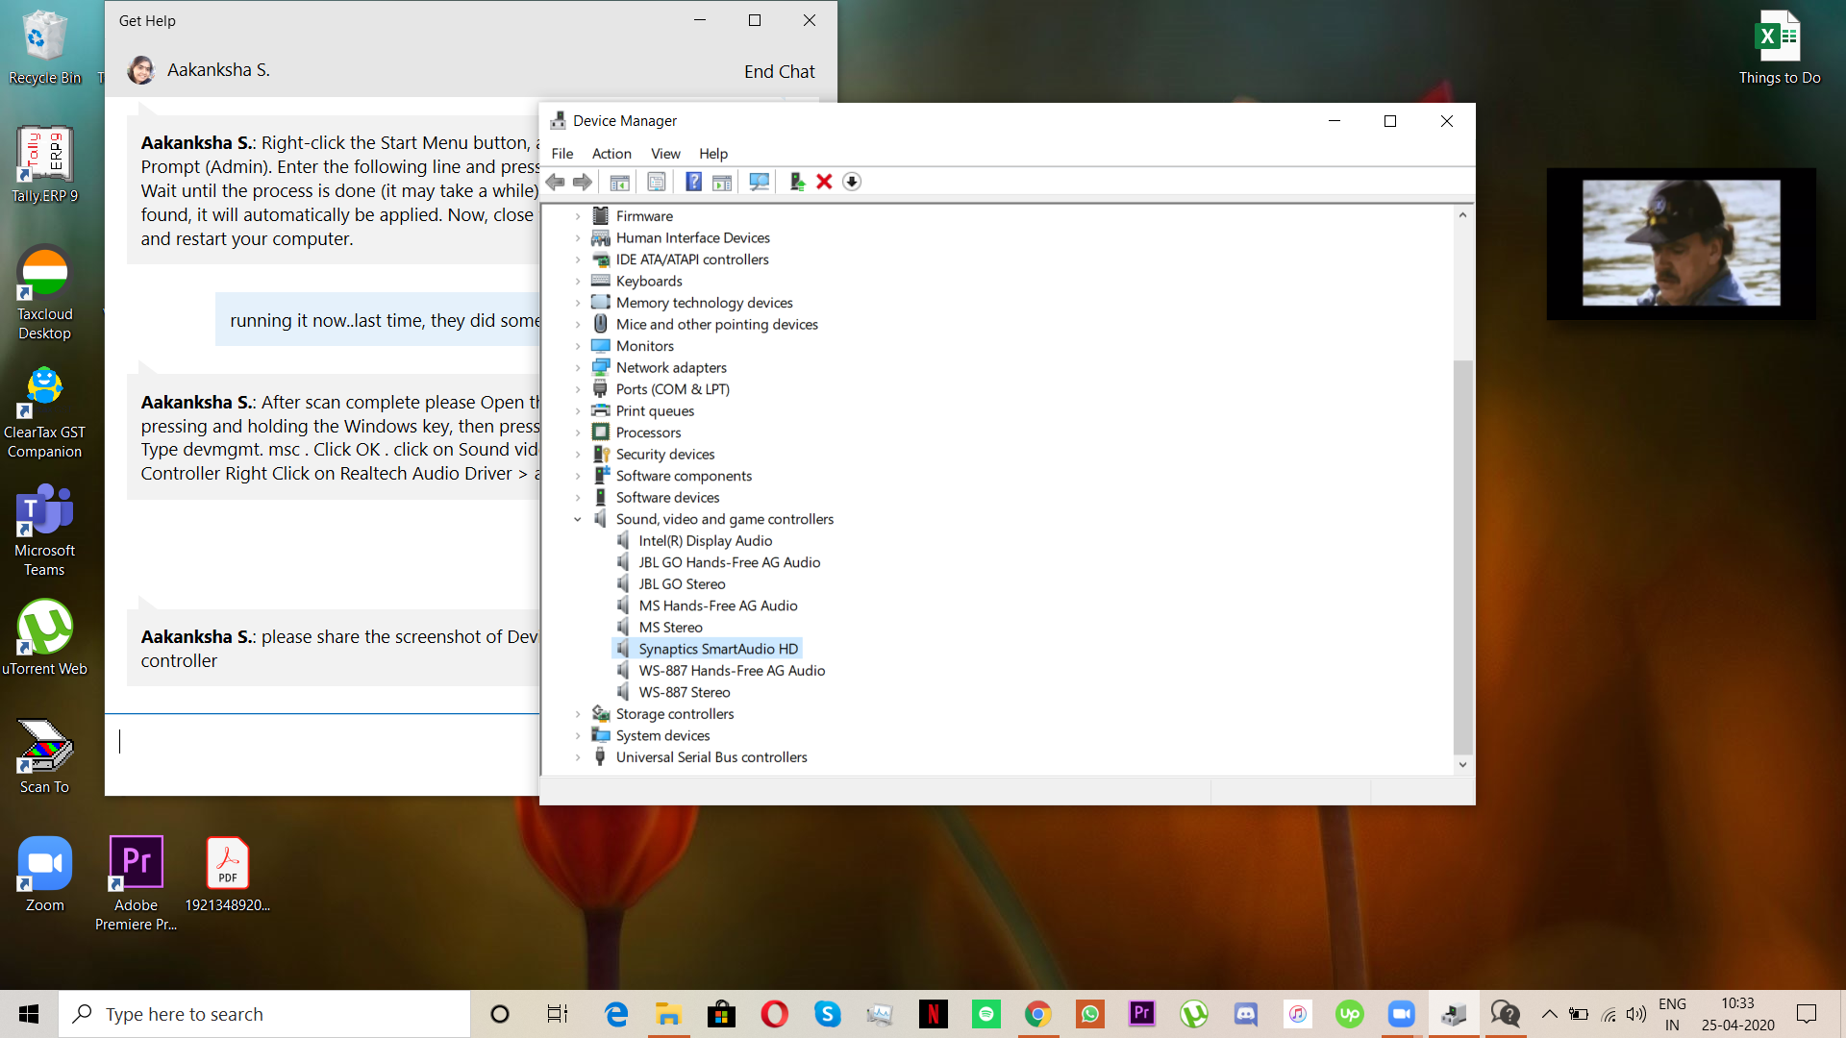Click the volume icon in system tray
This screenshot has height=1038, width=1846.
1635,1014
